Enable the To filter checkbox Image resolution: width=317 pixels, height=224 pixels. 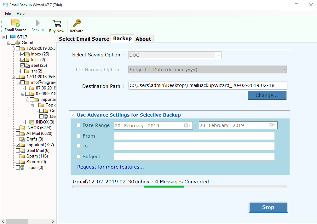(79, 146)
